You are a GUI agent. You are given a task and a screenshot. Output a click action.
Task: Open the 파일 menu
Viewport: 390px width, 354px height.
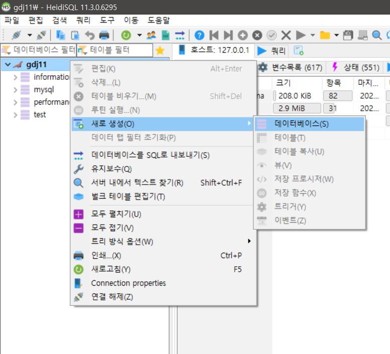point(12,21)
